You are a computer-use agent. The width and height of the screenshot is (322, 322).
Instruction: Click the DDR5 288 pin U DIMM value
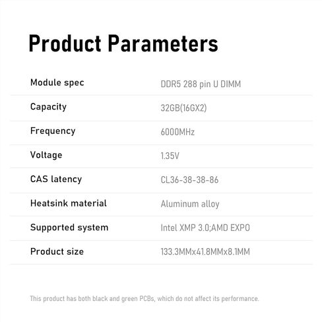tap(201, 84)
